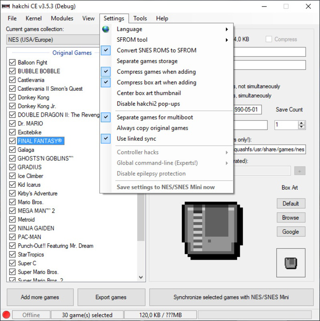Image resolution: width=320 pixels, height=321 pixels.
Task: Toggle the Compress checkbox
Action: pyautogui.click(x=269, y=39)
